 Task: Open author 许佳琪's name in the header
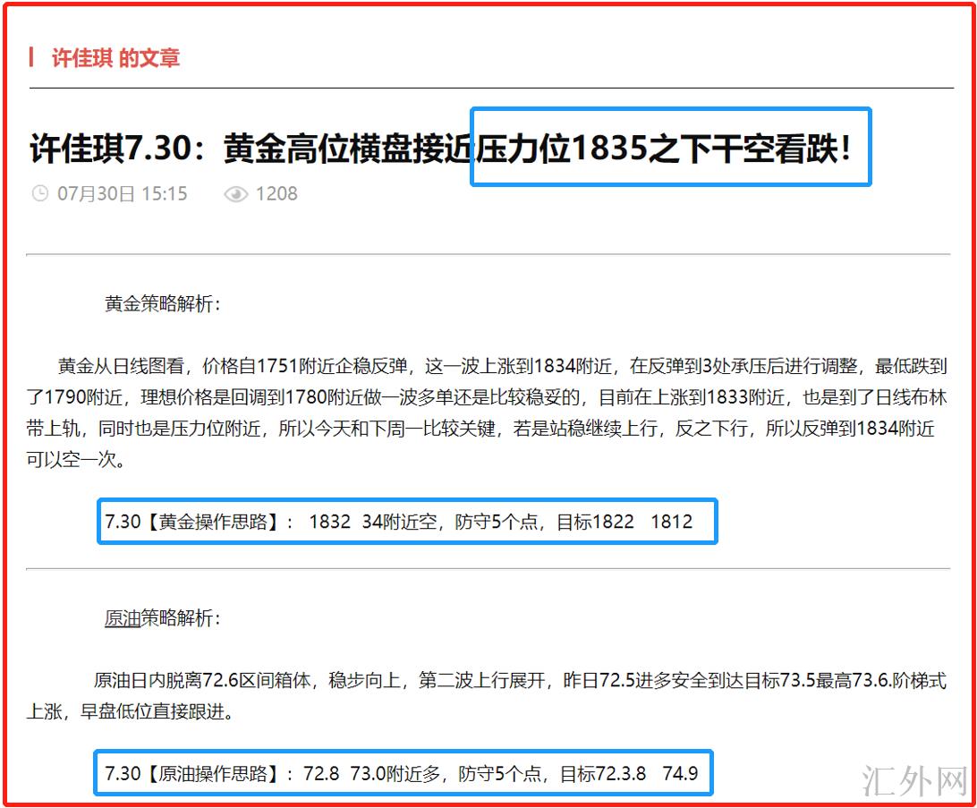pos(81,58)
